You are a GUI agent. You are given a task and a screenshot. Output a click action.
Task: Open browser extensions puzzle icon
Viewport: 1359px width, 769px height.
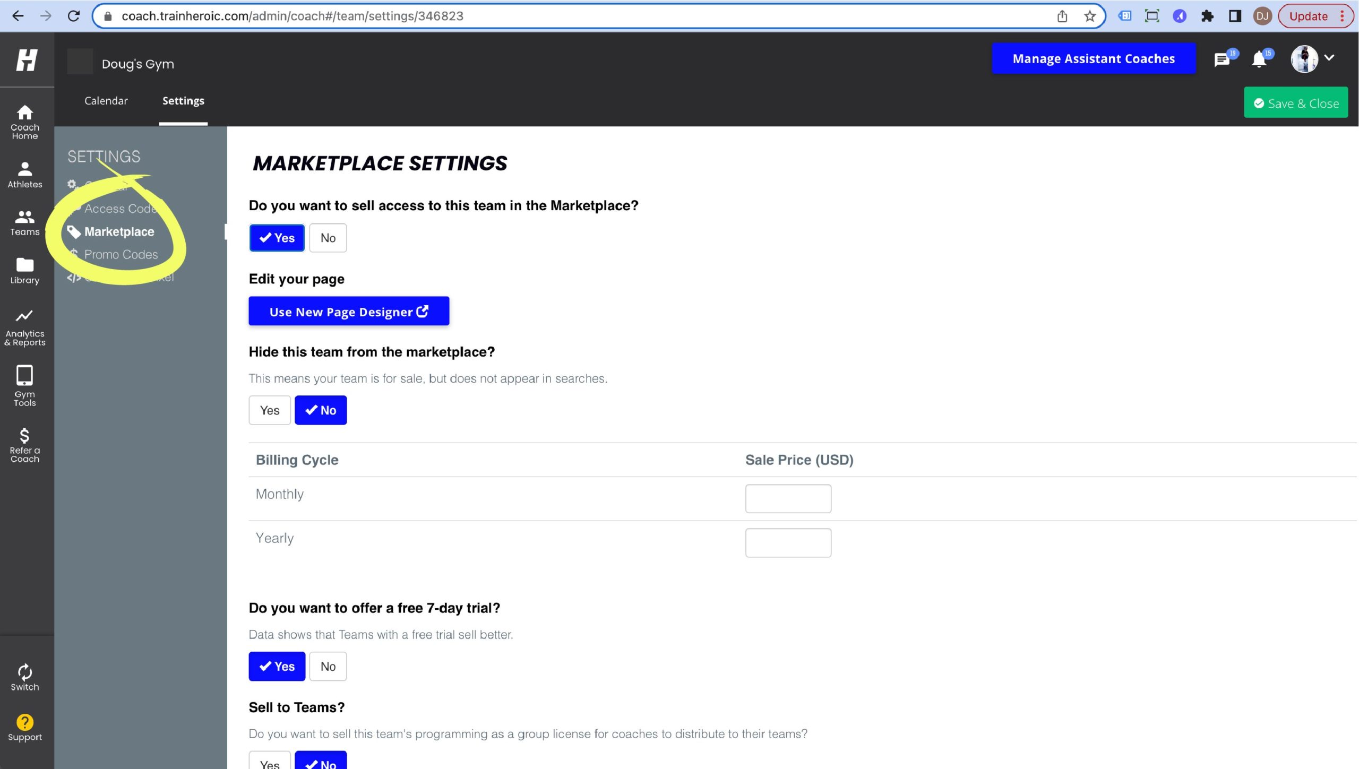[1207, 16]
